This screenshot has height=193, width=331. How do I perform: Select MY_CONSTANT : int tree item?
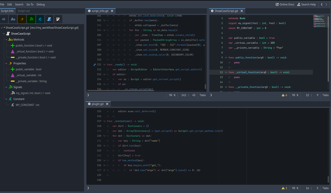27,105
